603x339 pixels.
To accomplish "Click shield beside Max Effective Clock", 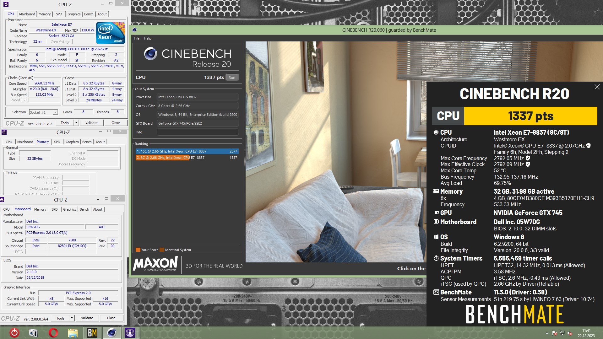I will [528, 164].
